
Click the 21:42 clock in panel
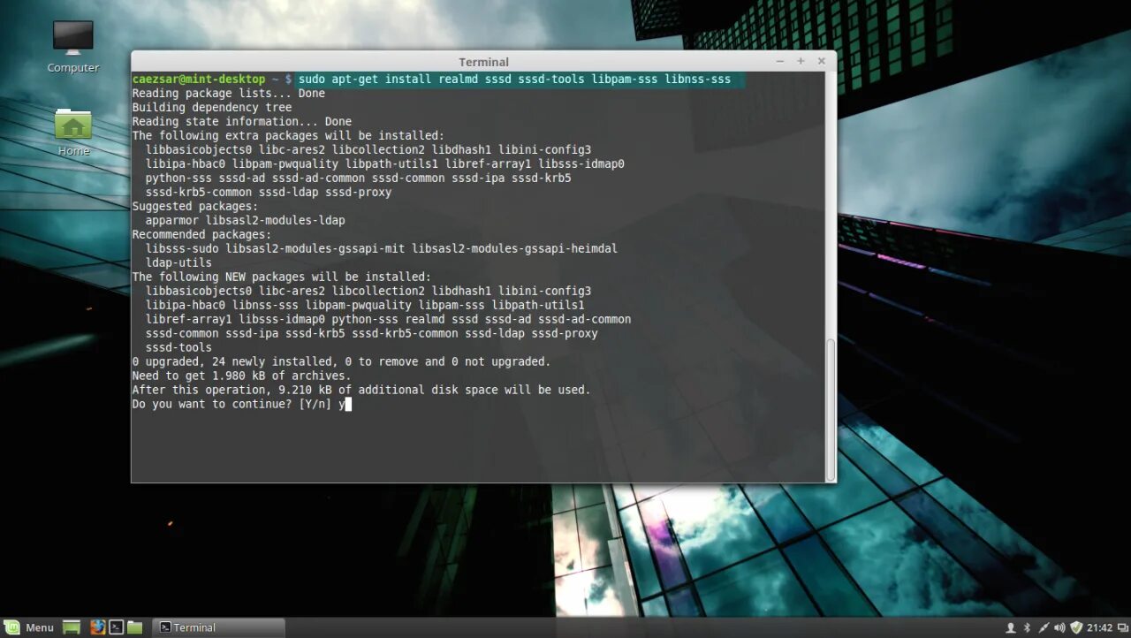click(x=1100, y=628)
